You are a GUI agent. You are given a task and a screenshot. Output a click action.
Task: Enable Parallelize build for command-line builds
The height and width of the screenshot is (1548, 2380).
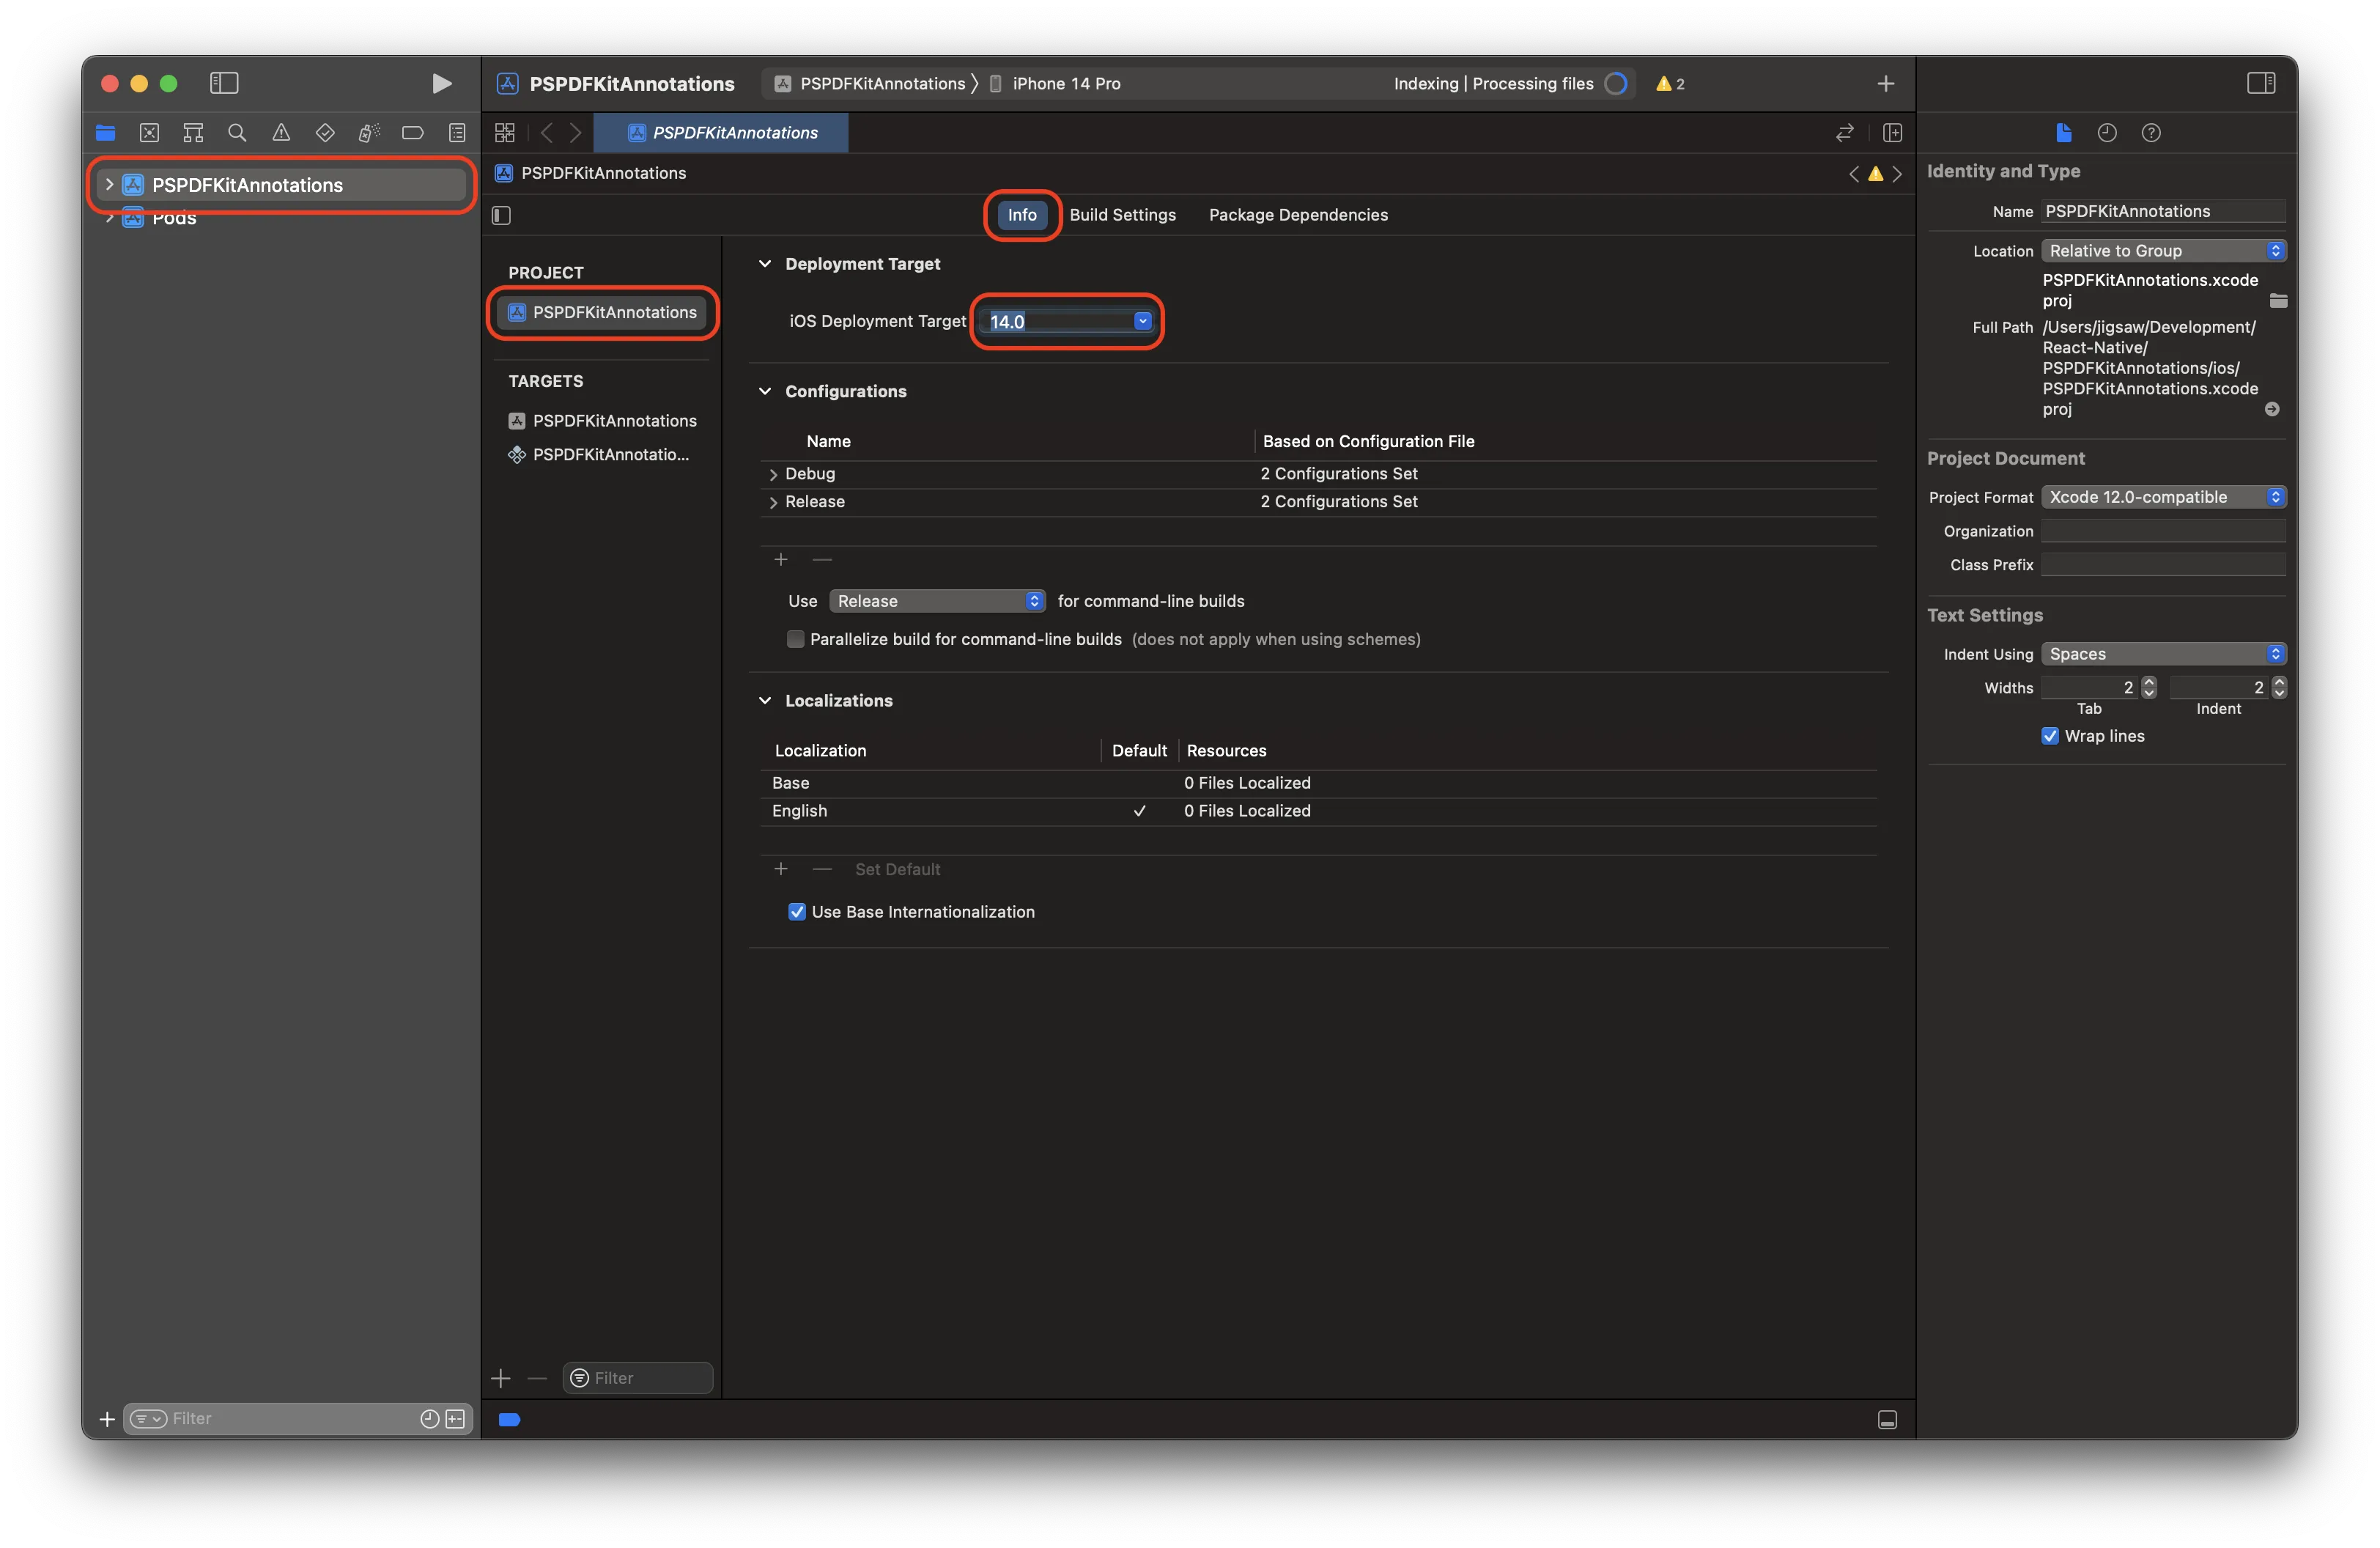pos(795,639)
